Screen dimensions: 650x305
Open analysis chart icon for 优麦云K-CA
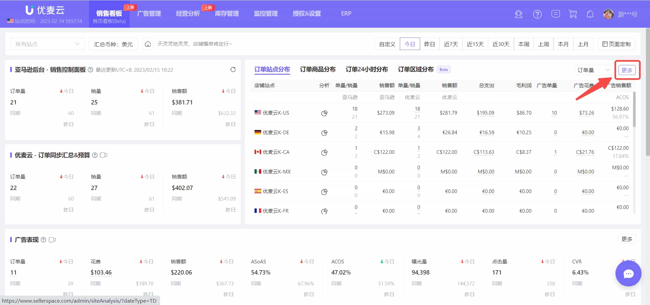click(324, 152)
